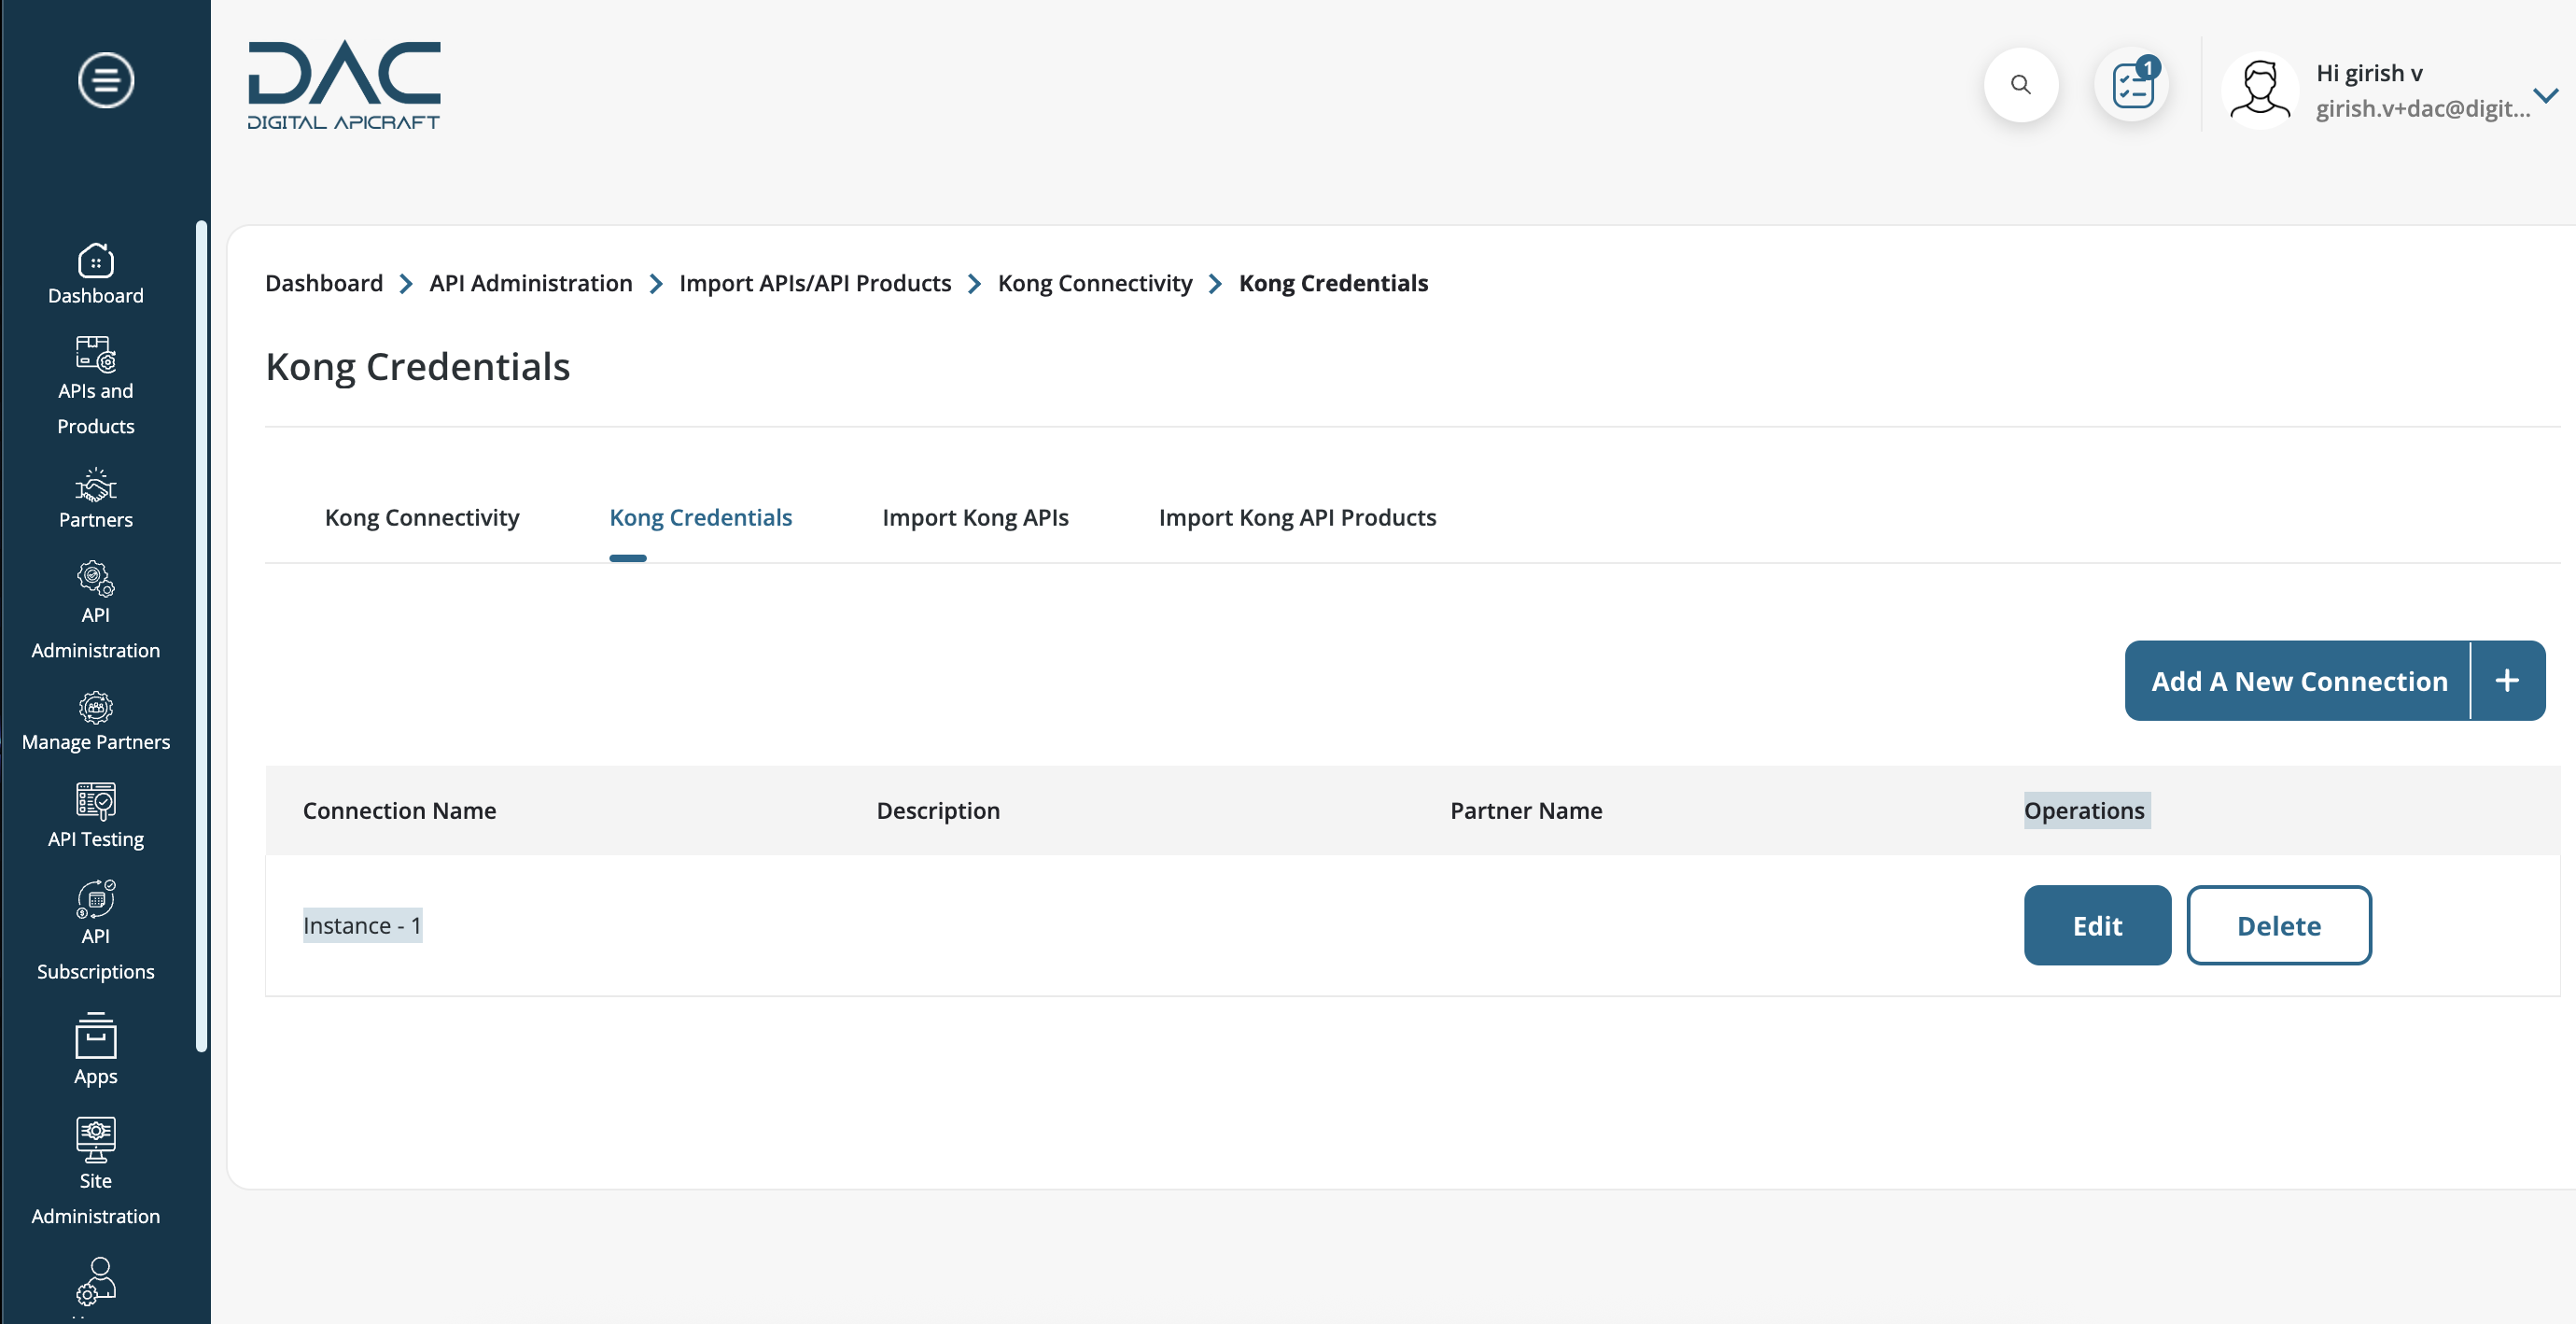Expand the user profile dropdown chevron
Viewport: 2576px width, 1324px height.
pyautogui.click(x=2546, y=95)
